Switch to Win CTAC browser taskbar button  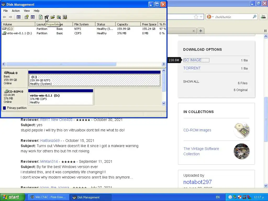click(x=49, y=197)
